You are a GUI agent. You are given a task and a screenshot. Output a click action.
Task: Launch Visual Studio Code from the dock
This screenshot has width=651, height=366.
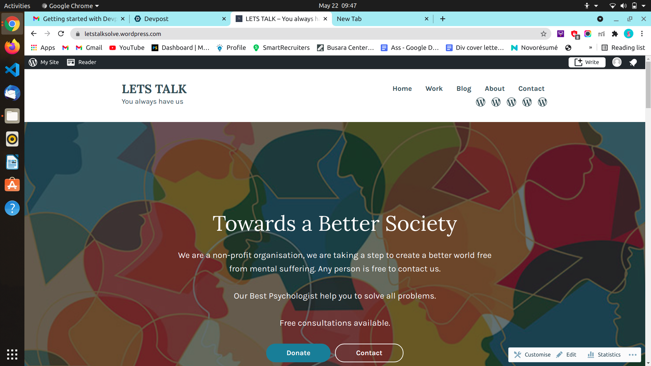[12, 70]
